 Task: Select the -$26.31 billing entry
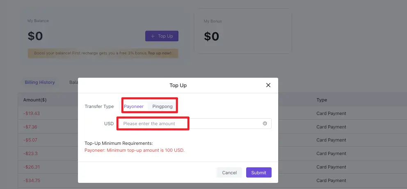pos(31,167)
